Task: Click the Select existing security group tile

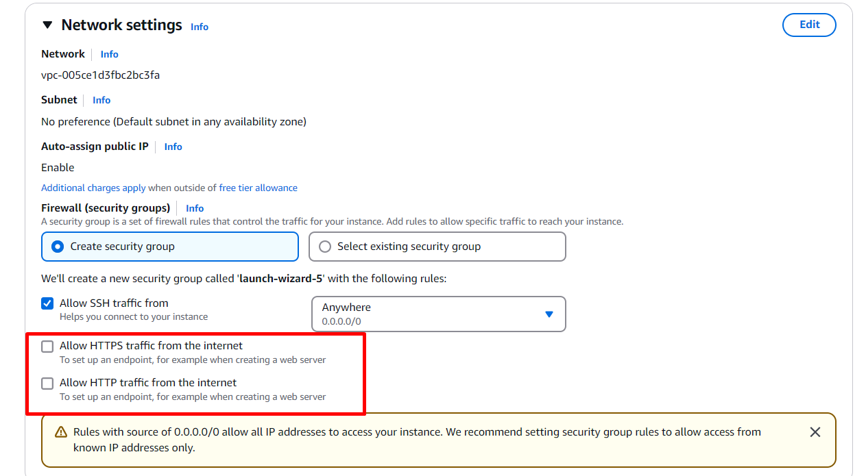Action: pyautogui.click(x=437, y=247)
